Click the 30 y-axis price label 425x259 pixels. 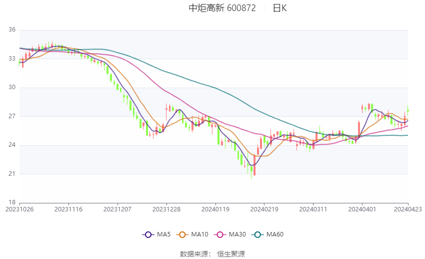point(12,87)
